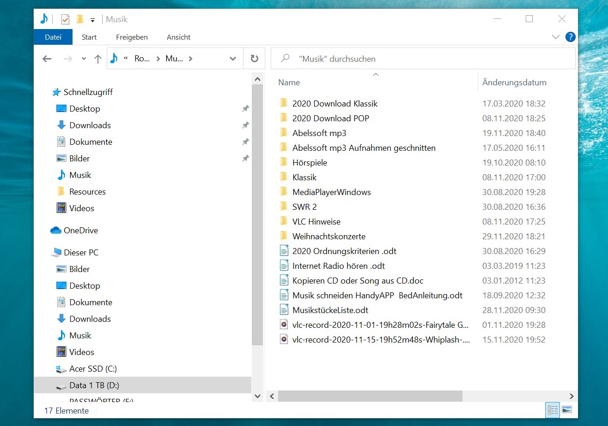This screenshot has width=608, height=426.
Task: Open the address bar history dropdown
Action: pos(233,59)
